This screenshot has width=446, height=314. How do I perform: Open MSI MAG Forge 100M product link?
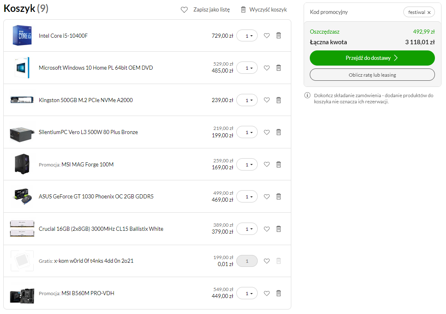tap(88, 164)
